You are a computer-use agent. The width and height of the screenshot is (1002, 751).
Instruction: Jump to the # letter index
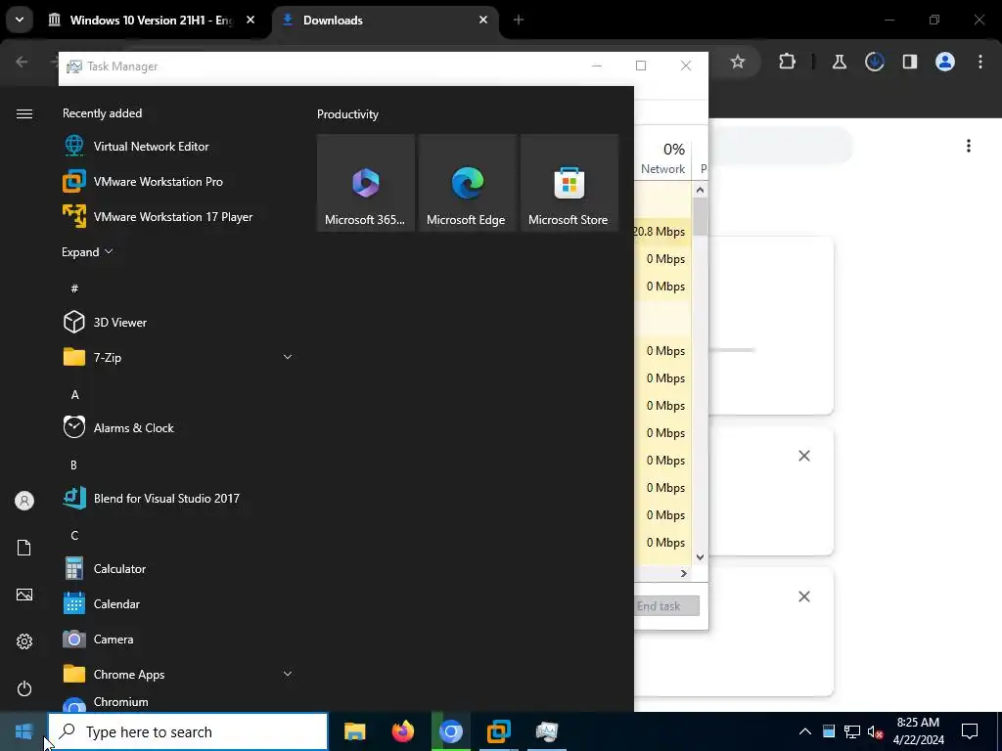click(x=74, y=288)
